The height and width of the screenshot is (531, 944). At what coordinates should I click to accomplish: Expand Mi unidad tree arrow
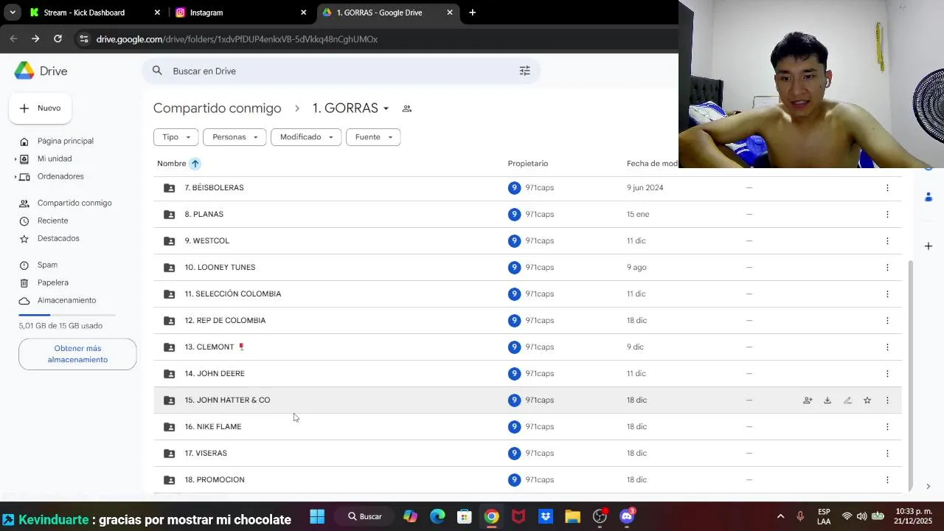click(15, 159)
